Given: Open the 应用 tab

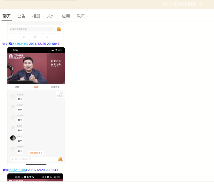Looking at the screenshot, I should (x=66, y=16).
